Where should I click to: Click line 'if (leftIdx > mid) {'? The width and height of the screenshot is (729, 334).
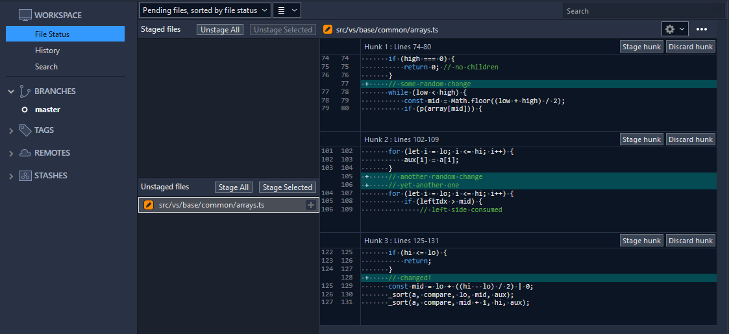pyautogui.click(x=443, y=202)
